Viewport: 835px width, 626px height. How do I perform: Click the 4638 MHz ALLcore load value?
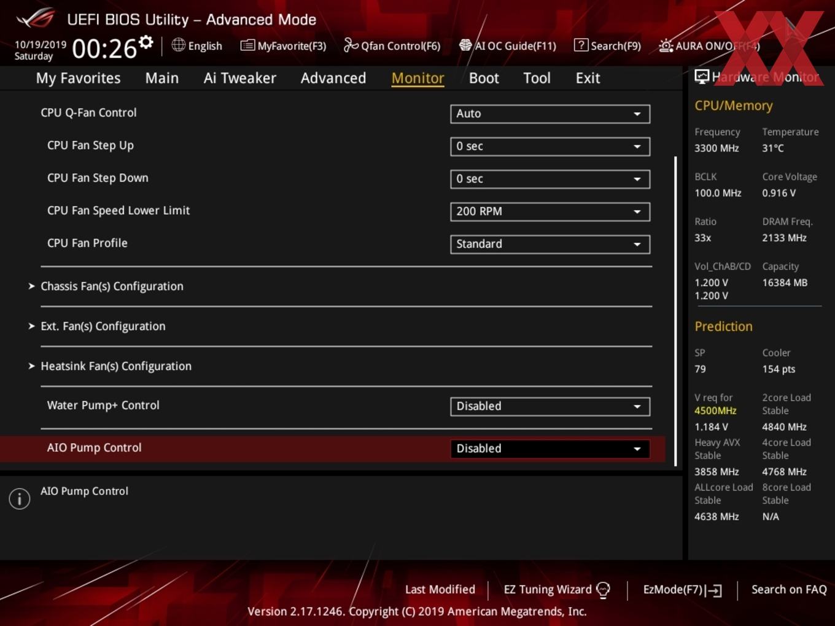[717, 517]
